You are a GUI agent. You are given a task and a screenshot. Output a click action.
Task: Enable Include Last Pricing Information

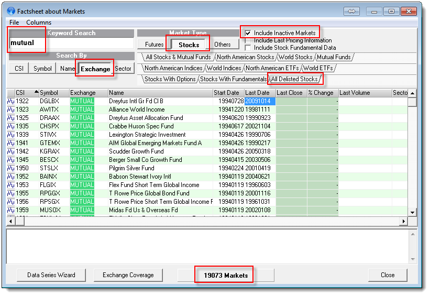pos(248,40)
